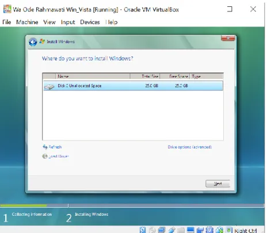Click the back arrow in Install Windows

click(33, 42)
